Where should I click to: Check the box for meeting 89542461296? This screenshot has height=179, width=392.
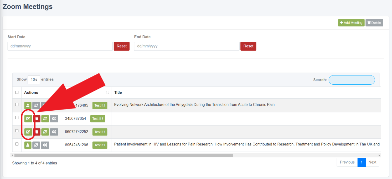tap(17, 144)
